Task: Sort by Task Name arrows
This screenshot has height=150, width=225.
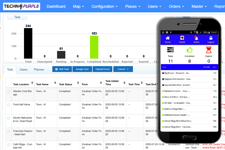Action: pyautogui.click(x=55, y=82)
